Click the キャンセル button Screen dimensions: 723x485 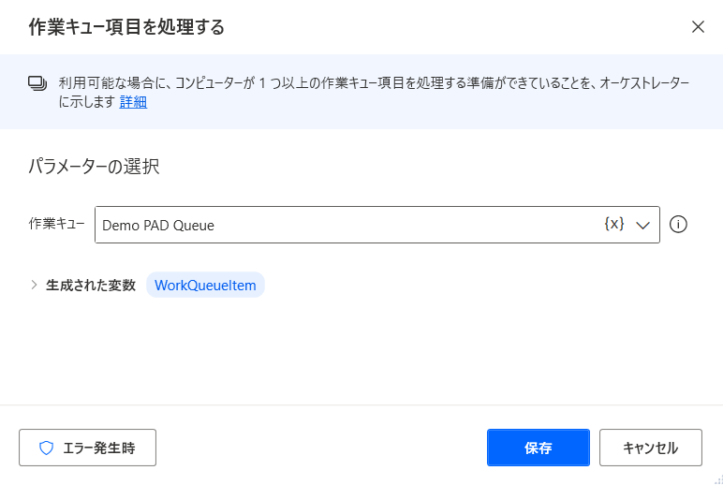tap(651, 448)
